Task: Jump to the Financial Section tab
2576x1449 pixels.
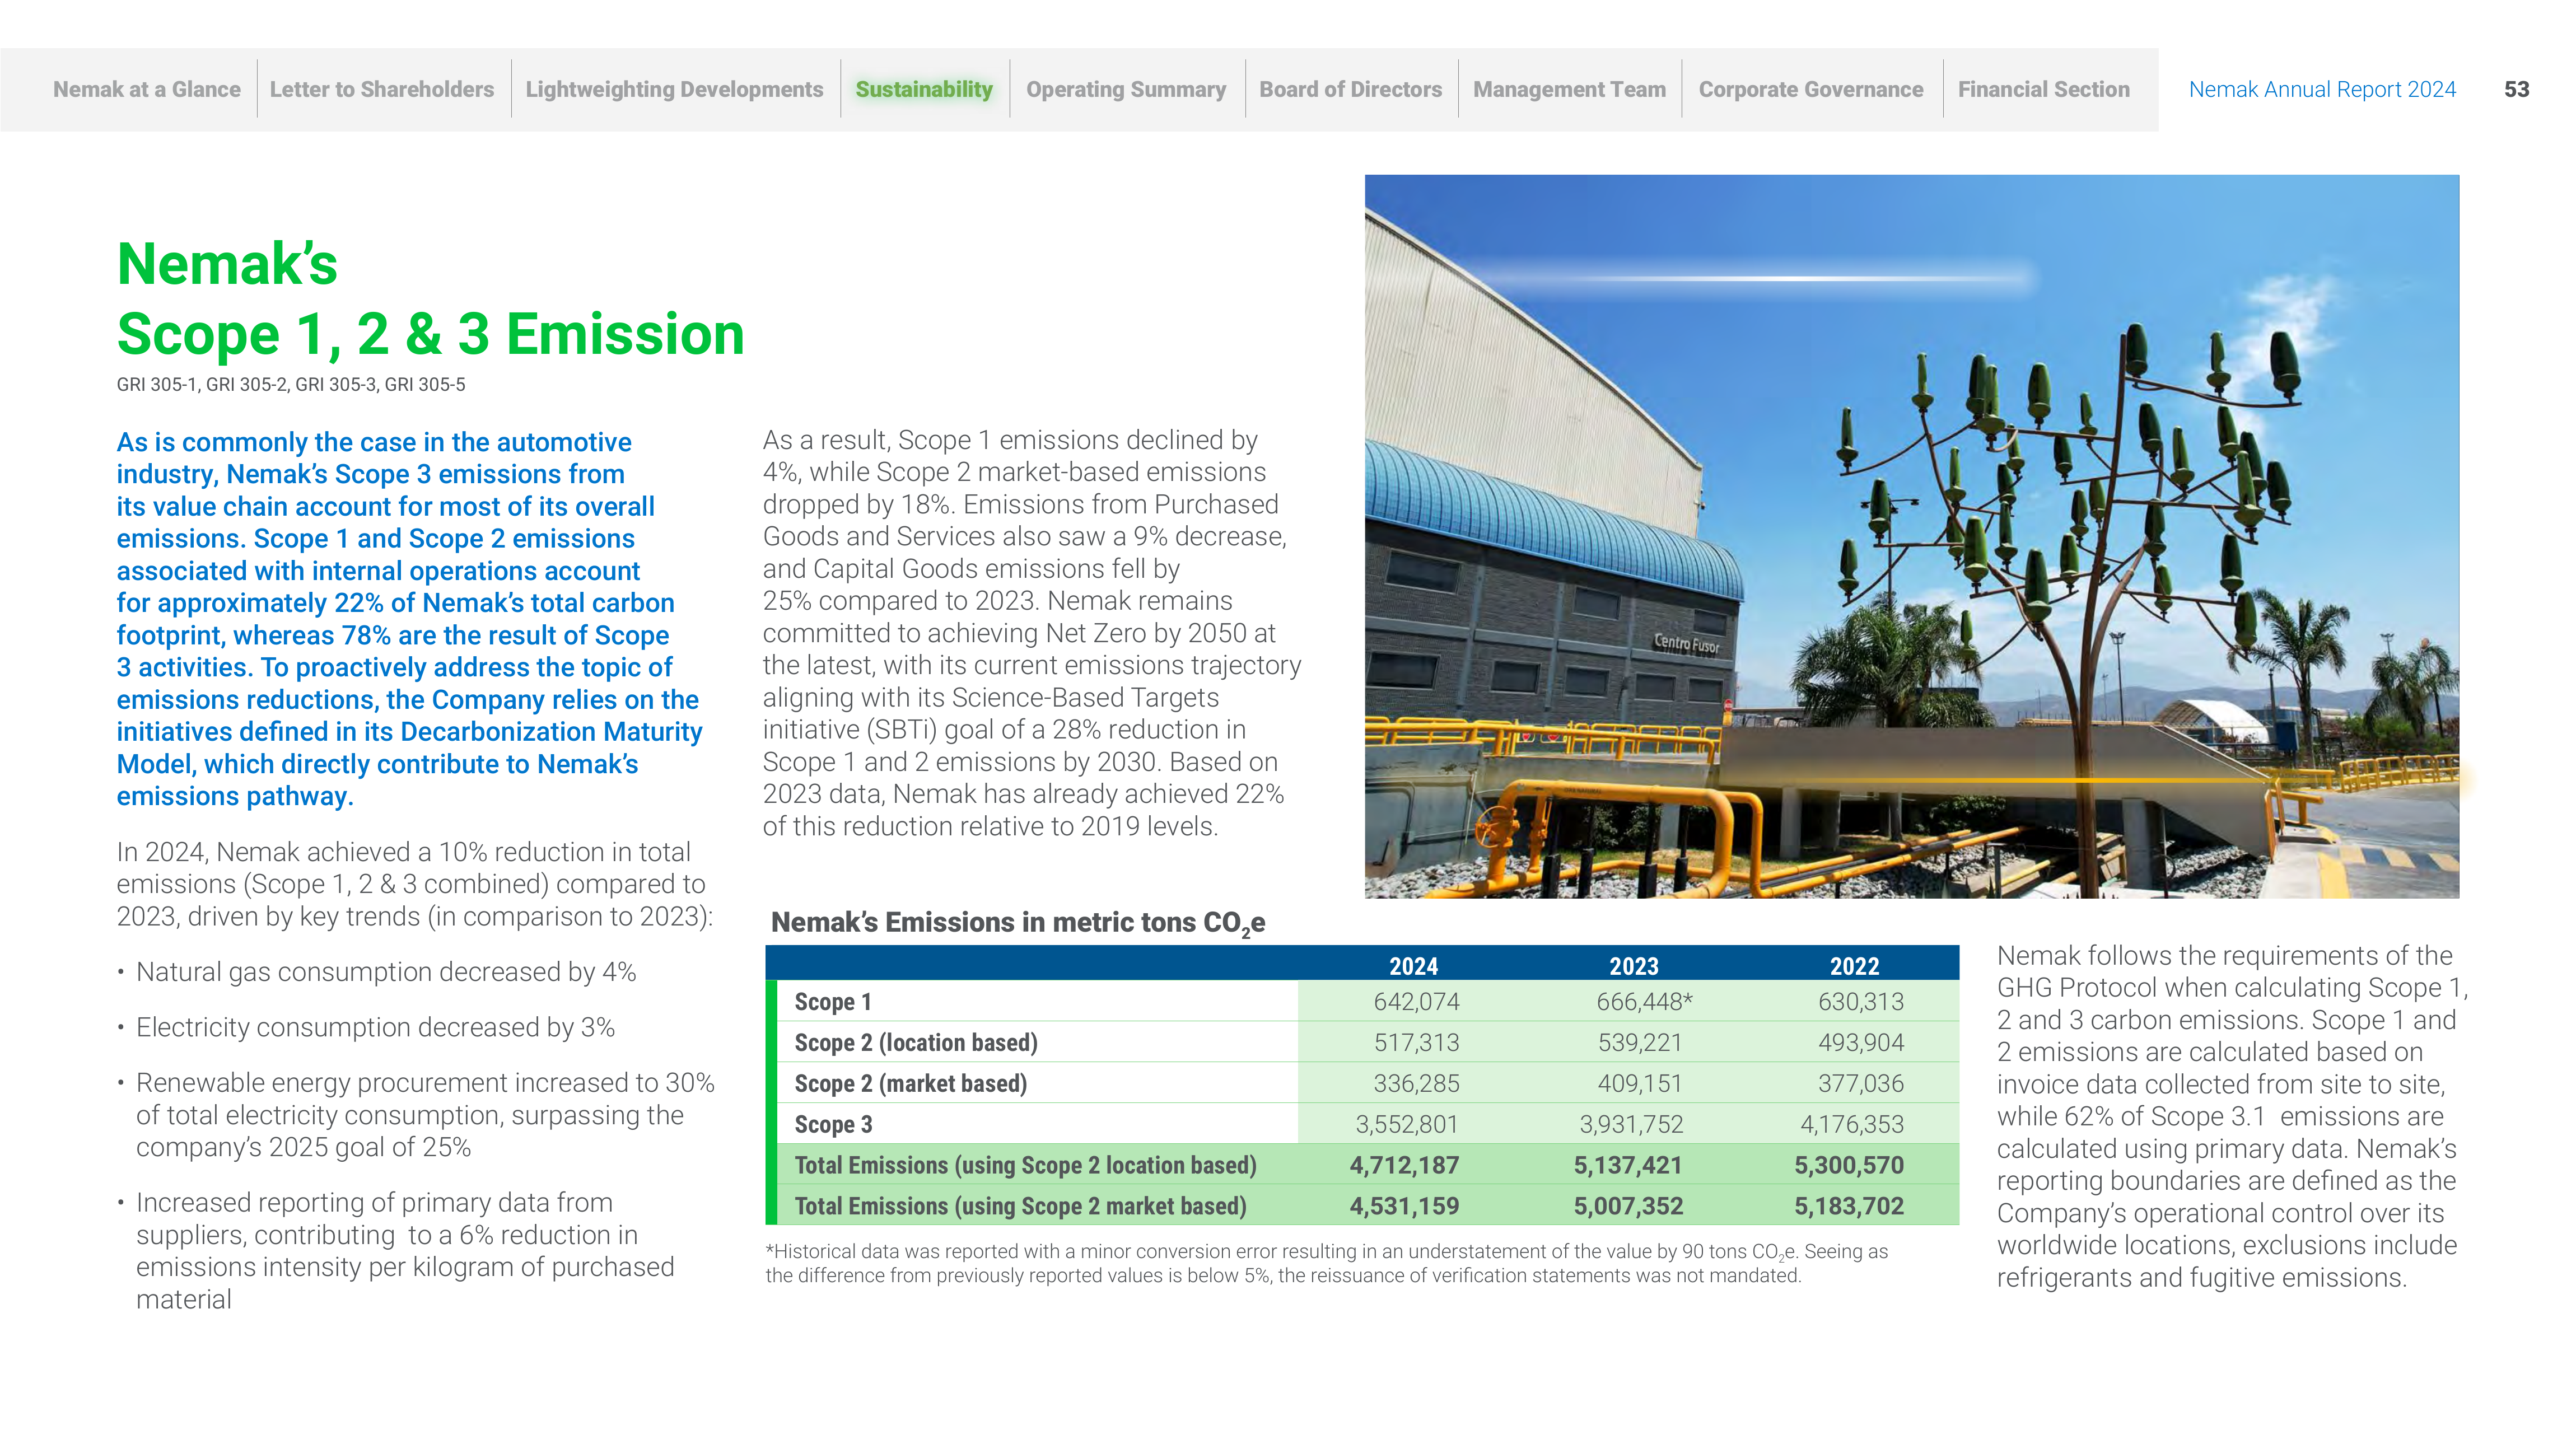Action: click(2044, 89)
